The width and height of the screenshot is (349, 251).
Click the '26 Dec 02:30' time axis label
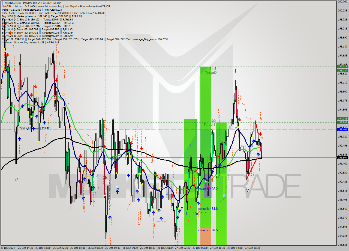[78, 248]
